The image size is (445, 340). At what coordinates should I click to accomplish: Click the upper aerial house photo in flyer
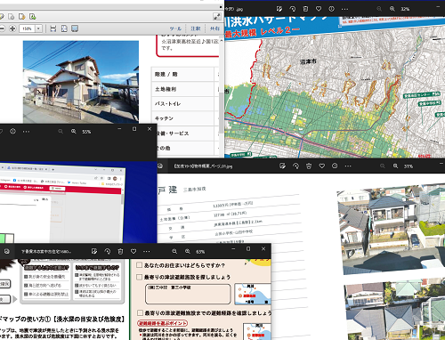[x=392, y=229]
